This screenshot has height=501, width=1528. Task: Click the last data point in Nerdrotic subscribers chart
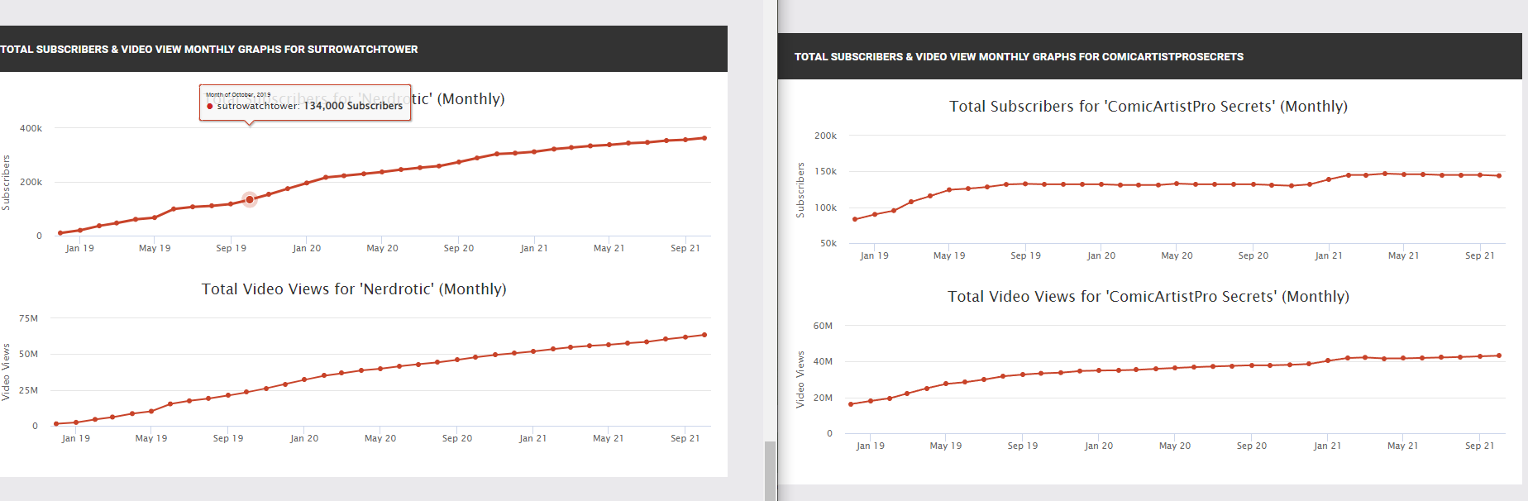pyautogui.click(x=704, y=138)
